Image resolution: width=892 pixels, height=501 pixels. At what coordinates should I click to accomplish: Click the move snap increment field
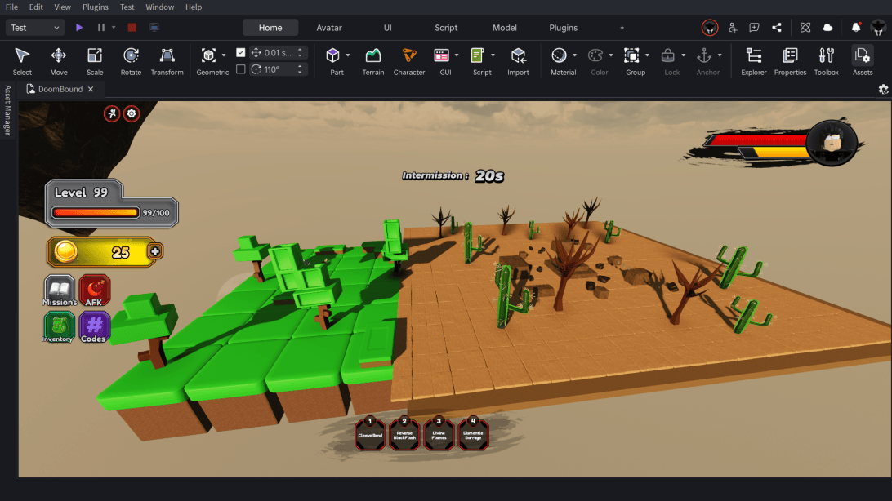pos(279,52)
